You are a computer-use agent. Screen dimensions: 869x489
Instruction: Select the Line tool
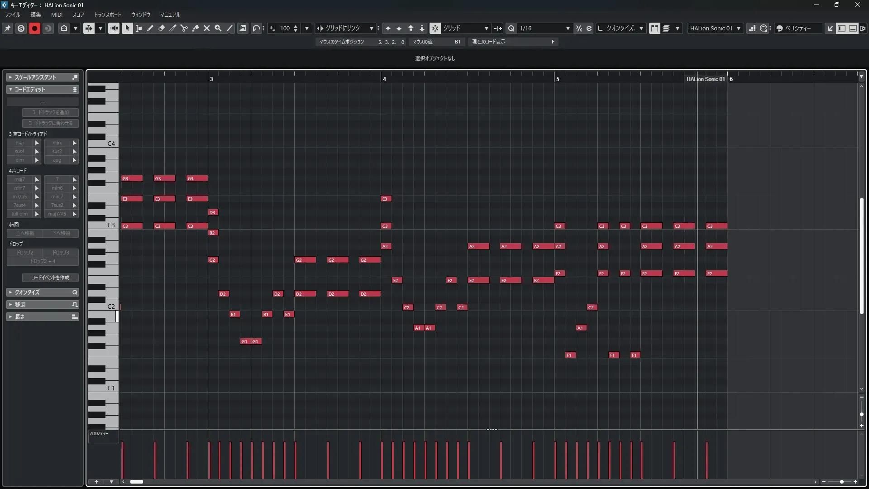(230, 28)
